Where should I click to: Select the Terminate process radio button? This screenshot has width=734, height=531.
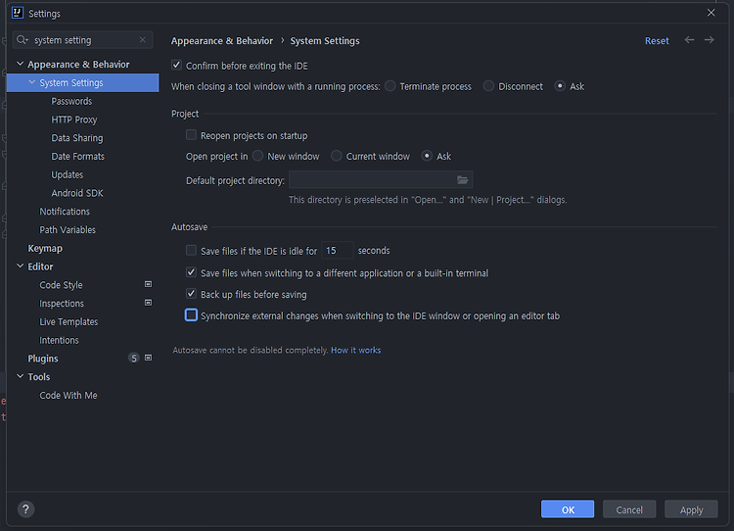[390, 86]
